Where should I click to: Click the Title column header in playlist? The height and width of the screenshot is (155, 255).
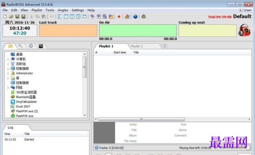click(136, 52)
